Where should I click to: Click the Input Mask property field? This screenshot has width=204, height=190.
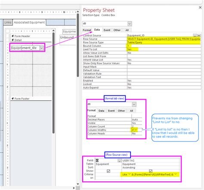point(164,67)
